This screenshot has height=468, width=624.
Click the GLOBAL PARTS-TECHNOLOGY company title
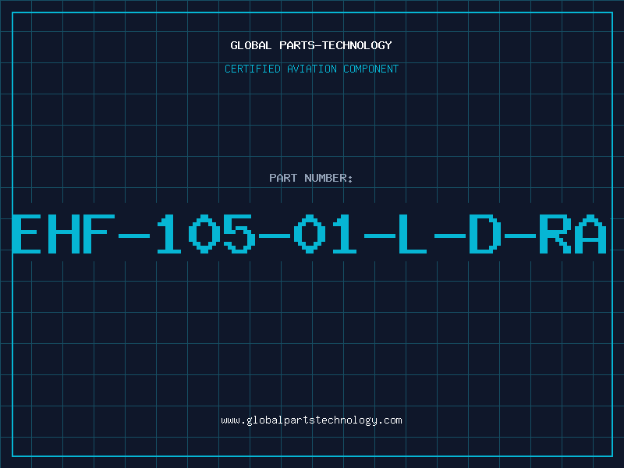tap(311, 45)
